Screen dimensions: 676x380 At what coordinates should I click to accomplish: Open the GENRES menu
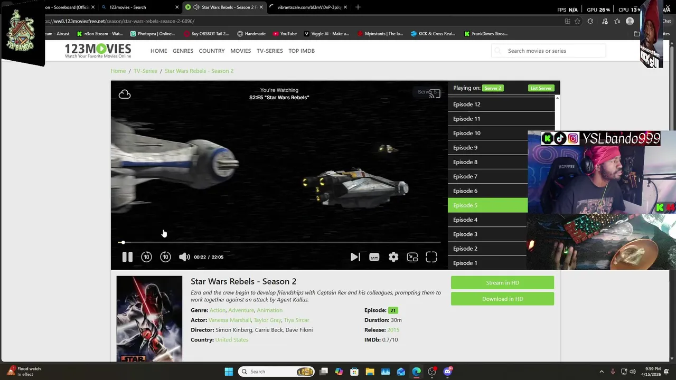[183, 51]
